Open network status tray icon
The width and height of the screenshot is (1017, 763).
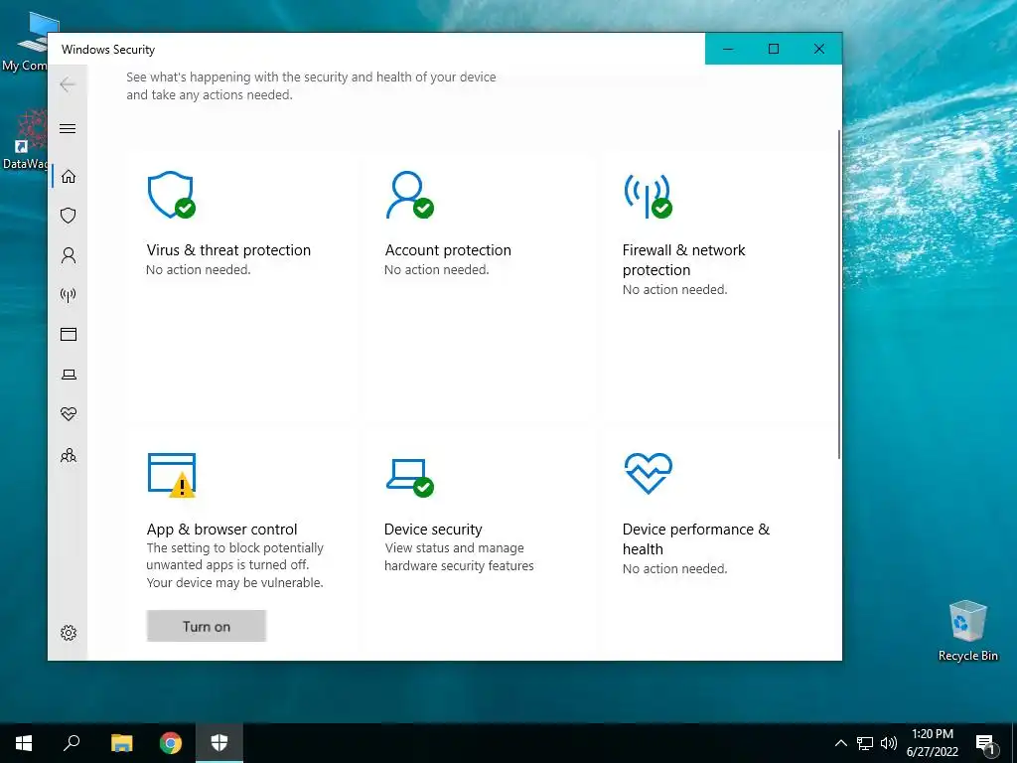click(865, 743)
